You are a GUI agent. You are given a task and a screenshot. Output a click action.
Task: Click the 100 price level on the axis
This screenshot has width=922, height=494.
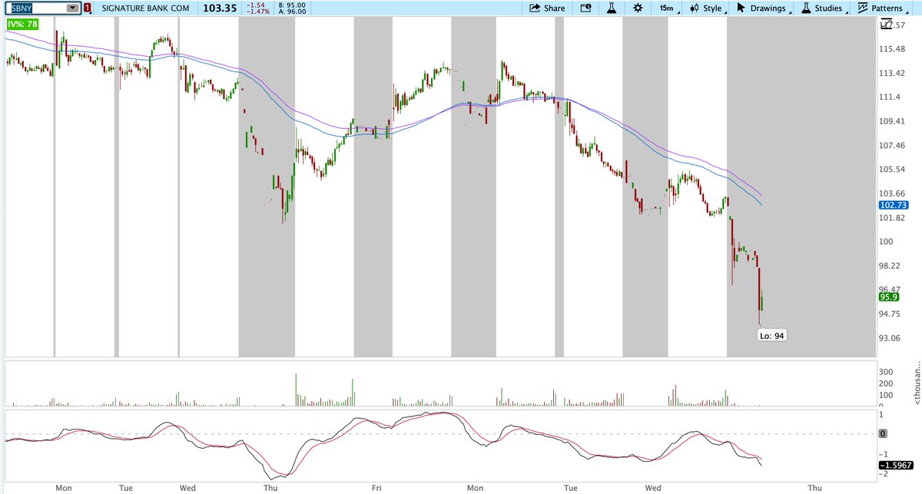point(887,242)
